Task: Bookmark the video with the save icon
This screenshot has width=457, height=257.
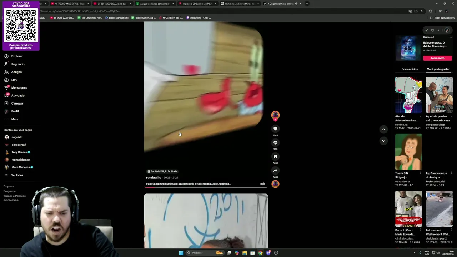Action: click(275, 156)
